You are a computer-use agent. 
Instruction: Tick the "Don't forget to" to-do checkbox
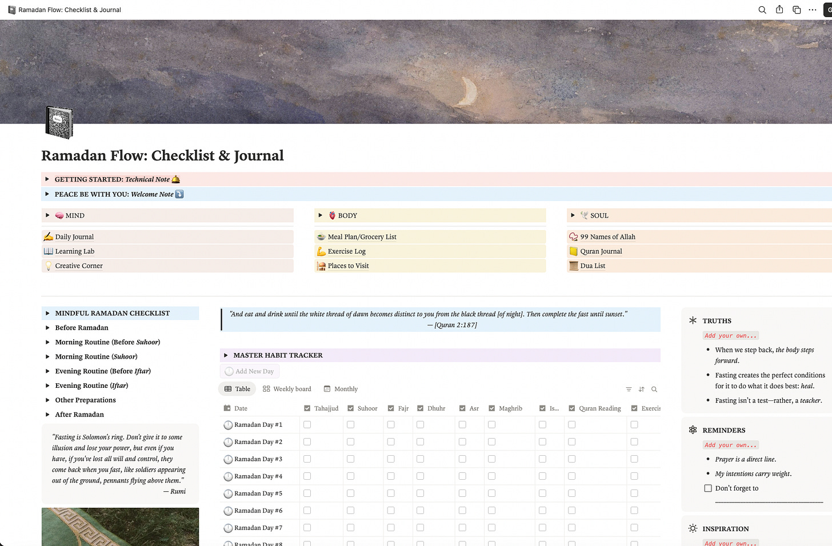708,488
